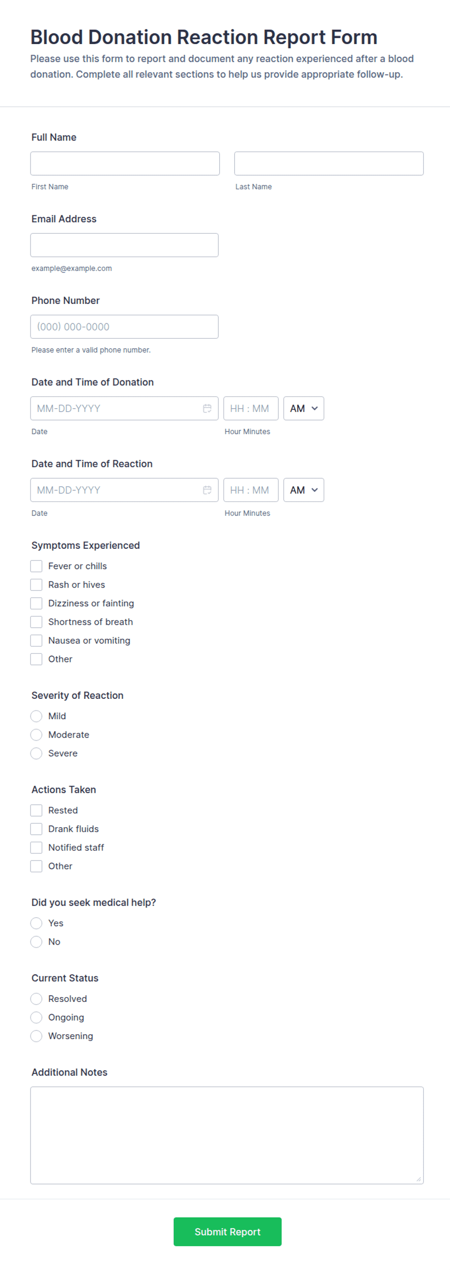Focus the First Name input field
Screen dimensions: 450x1270
click(x=125, y=163)
